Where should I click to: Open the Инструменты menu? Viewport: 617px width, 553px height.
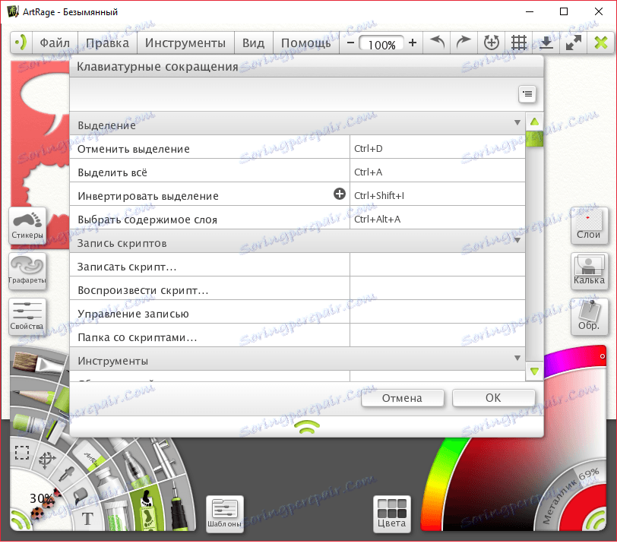(x=185, y=43)
